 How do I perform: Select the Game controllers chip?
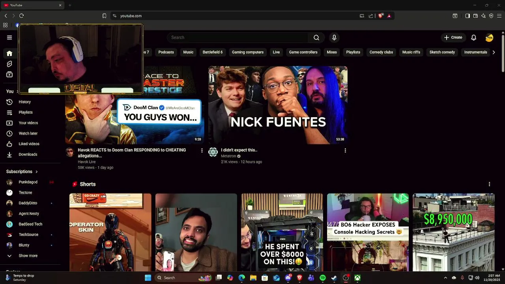(303, 52)
